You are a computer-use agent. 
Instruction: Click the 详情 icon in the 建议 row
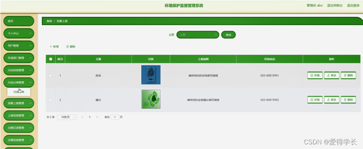312,100
